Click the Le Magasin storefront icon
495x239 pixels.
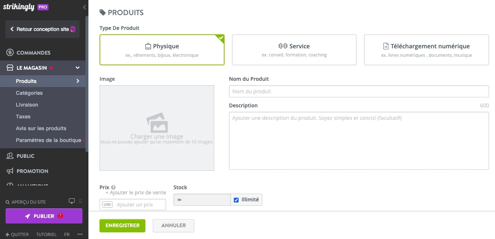(10, 68)
